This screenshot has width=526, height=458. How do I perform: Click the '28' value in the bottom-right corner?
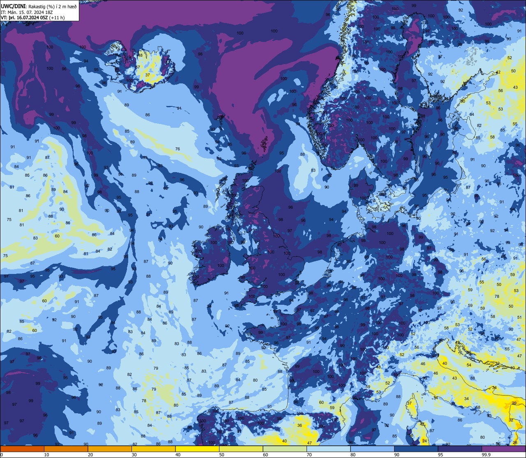[x=515, y=442]
